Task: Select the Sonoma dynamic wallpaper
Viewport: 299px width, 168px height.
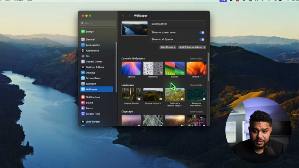Action: (175, 68)
